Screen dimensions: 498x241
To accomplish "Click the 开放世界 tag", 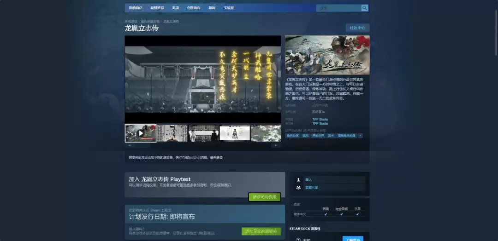I will 318,136.
